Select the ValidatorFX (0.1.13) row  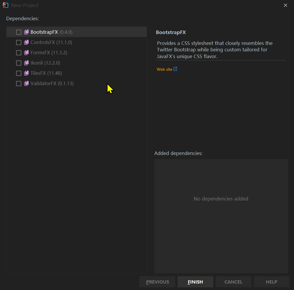(77, 83)
